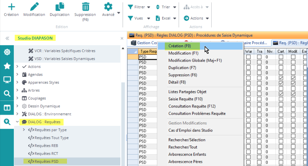Check the first row Cart. checkbox
The image size is (308, 166).
click(x=281, y=57)
